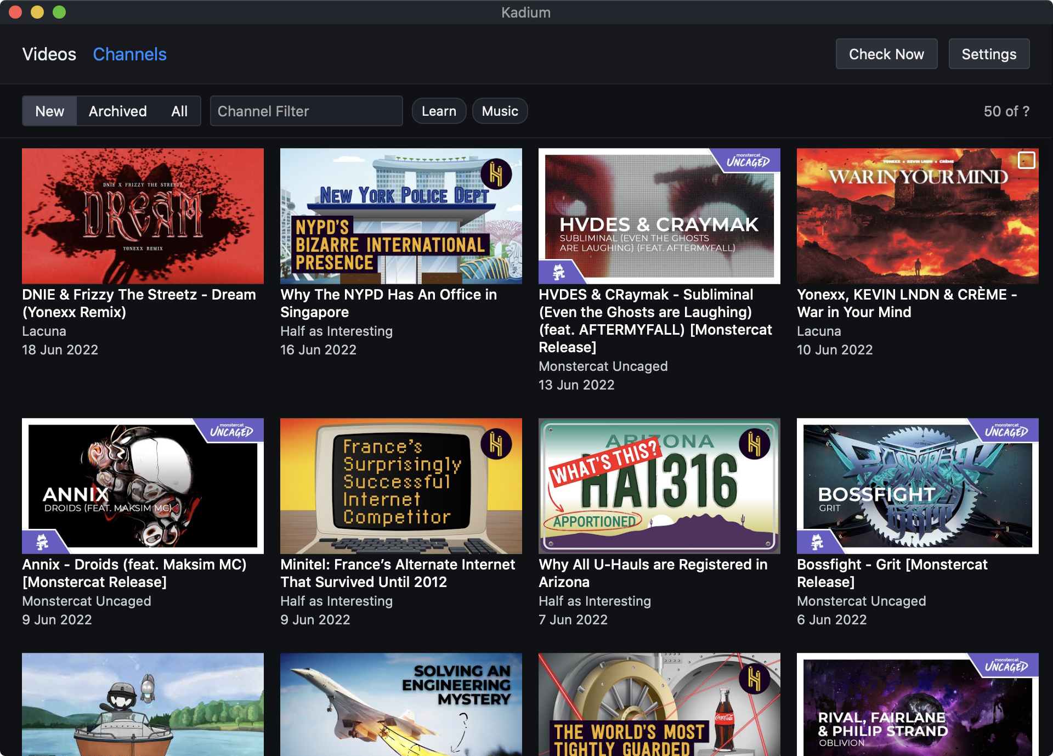Click the 13 Jun 2022 date
Image resolution: width=1053 pixels, height=756 pixels.
coord(576,385)
